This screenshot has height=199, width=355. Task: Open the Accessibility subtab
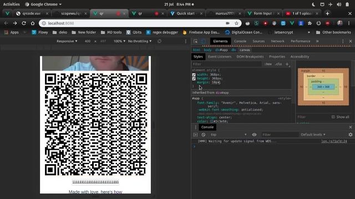[300, 56]
